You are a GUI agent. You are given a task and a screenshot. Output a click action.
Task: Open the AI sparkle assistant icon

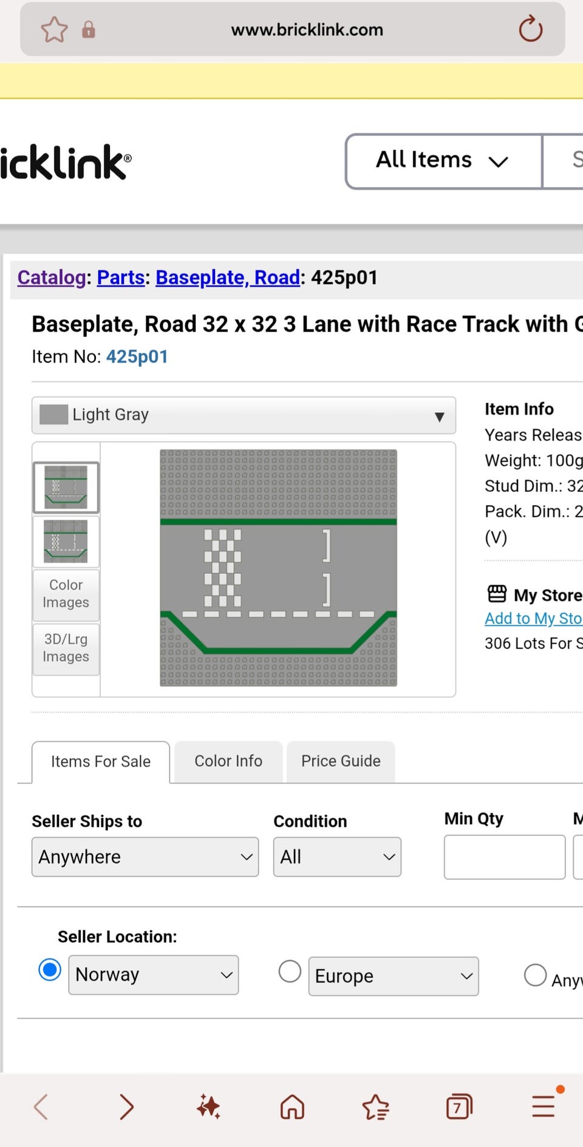(209, 1106)
